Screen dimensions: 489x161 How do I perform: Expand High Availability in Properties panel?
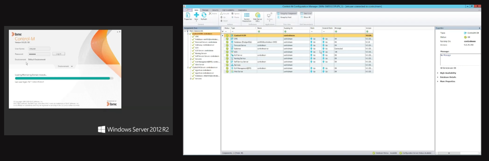(x=438, y=73)
